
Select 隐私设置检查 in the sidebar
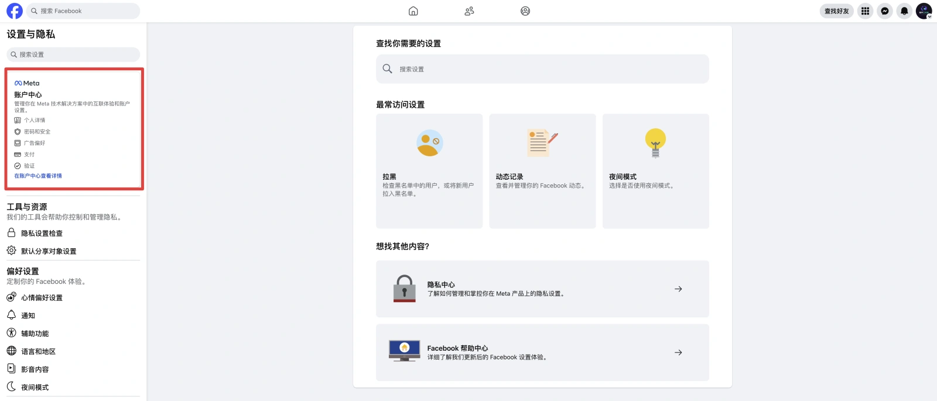point(42,233)
